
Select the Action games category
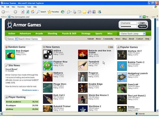point(12,34)
